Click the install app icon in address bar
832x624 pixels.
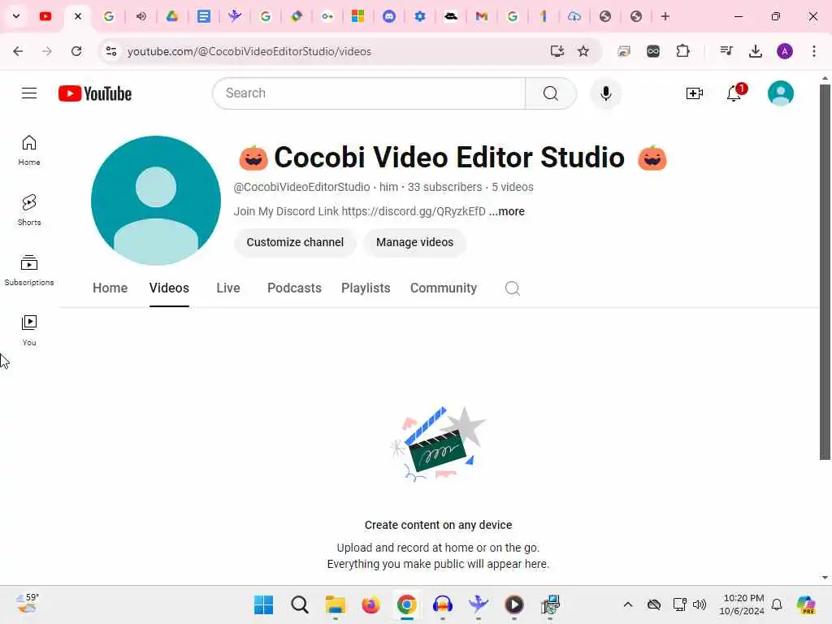click(x=557, y=51)
